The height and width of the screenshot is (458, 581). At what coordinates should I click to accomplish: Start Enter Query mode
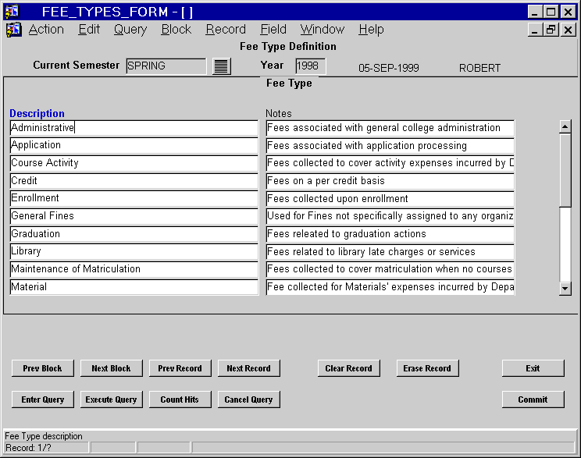(43, 399)
